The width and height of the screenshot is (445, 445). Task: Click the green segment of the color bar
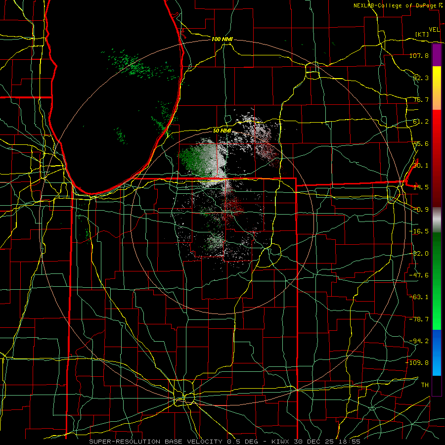437,281
